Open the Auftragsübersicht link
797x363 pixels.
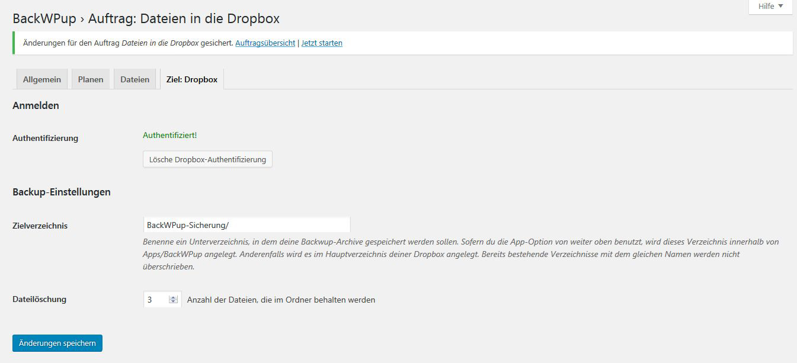[265, 43]
